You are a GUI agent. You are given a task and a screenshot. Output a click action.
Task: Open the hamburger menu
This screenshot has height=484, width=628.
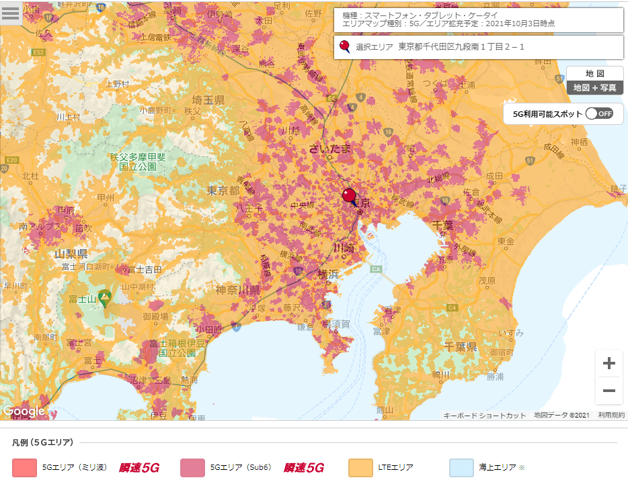coord(11,13)
